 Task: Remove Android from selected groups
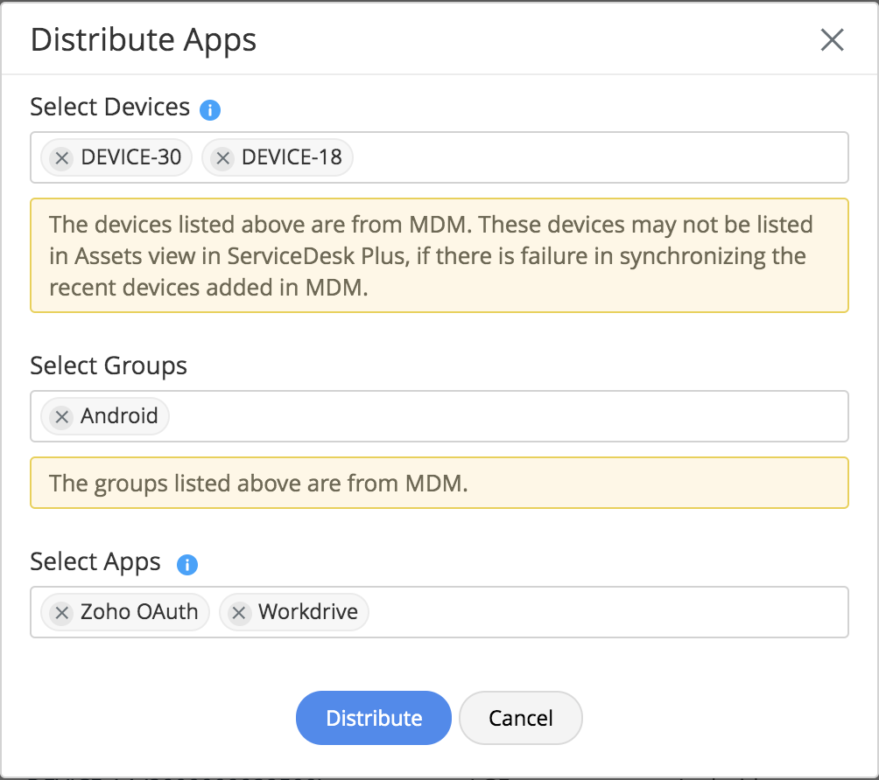[x=61, y=416]
